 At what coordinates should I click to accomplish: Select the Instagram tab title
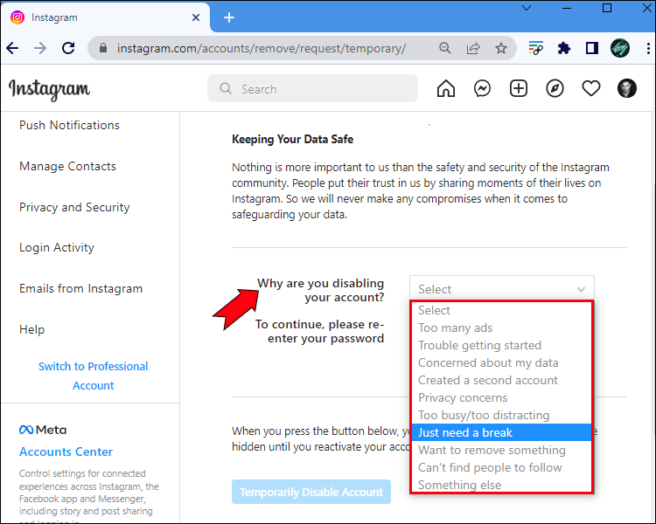54,17
